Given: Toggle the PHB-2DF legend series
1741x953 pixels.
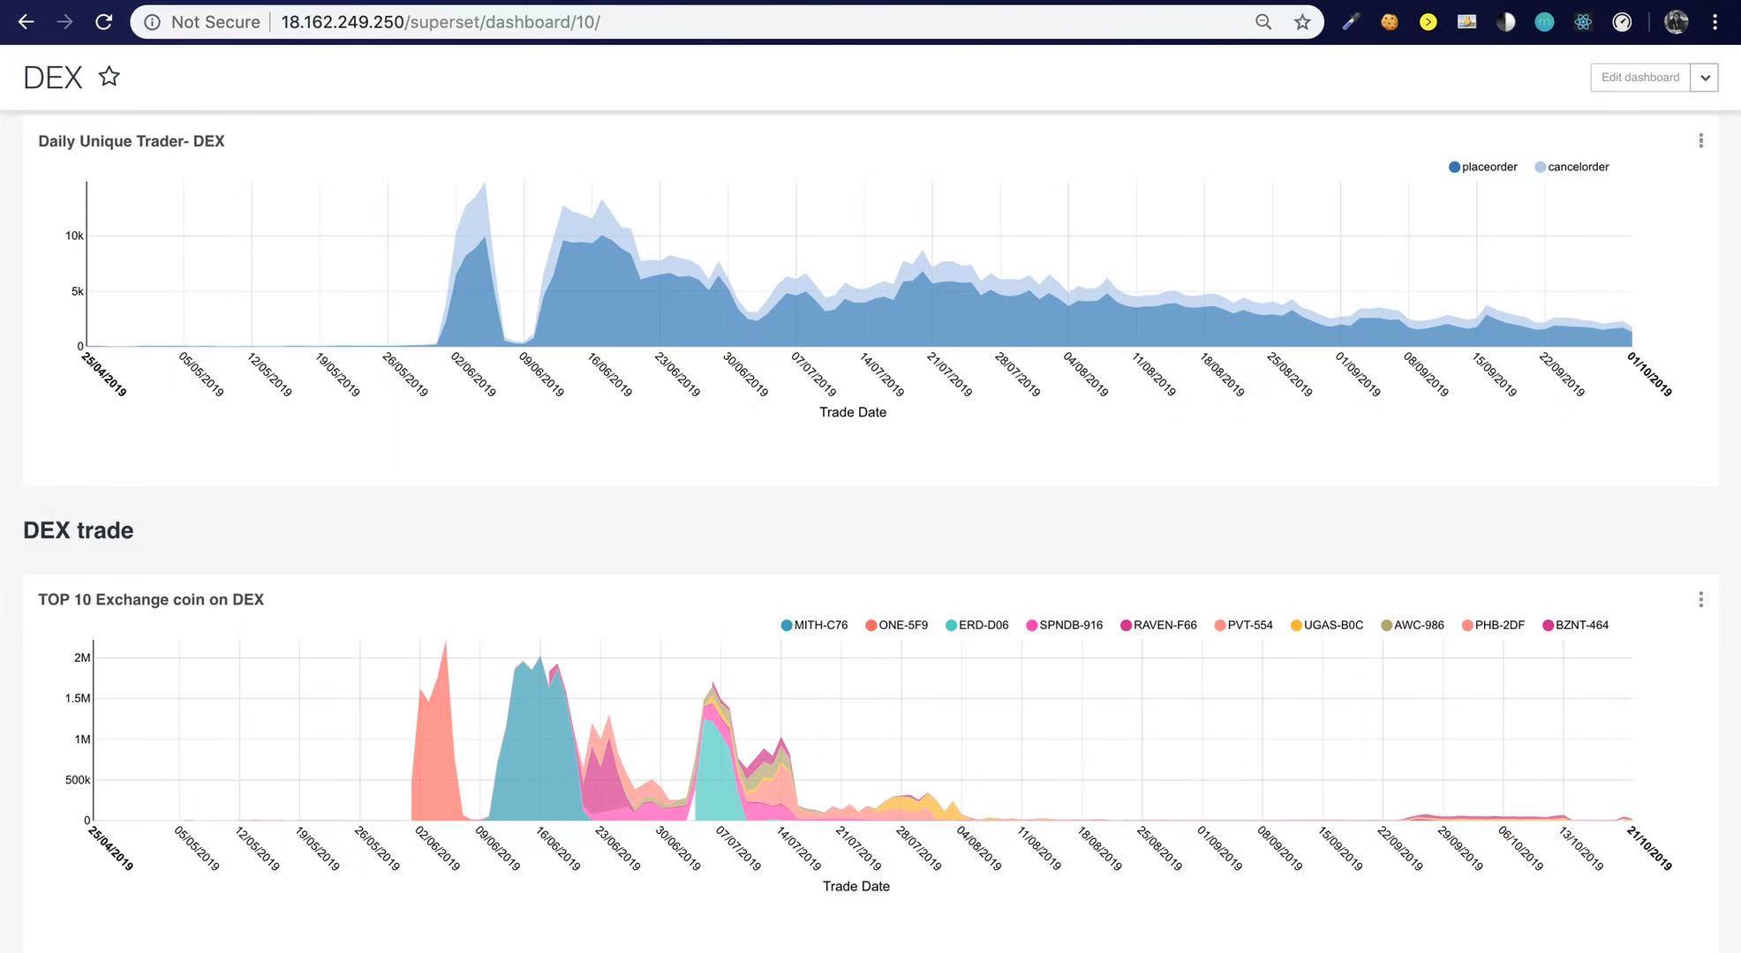Looking at the screenshot, I should coord(1494,626).
